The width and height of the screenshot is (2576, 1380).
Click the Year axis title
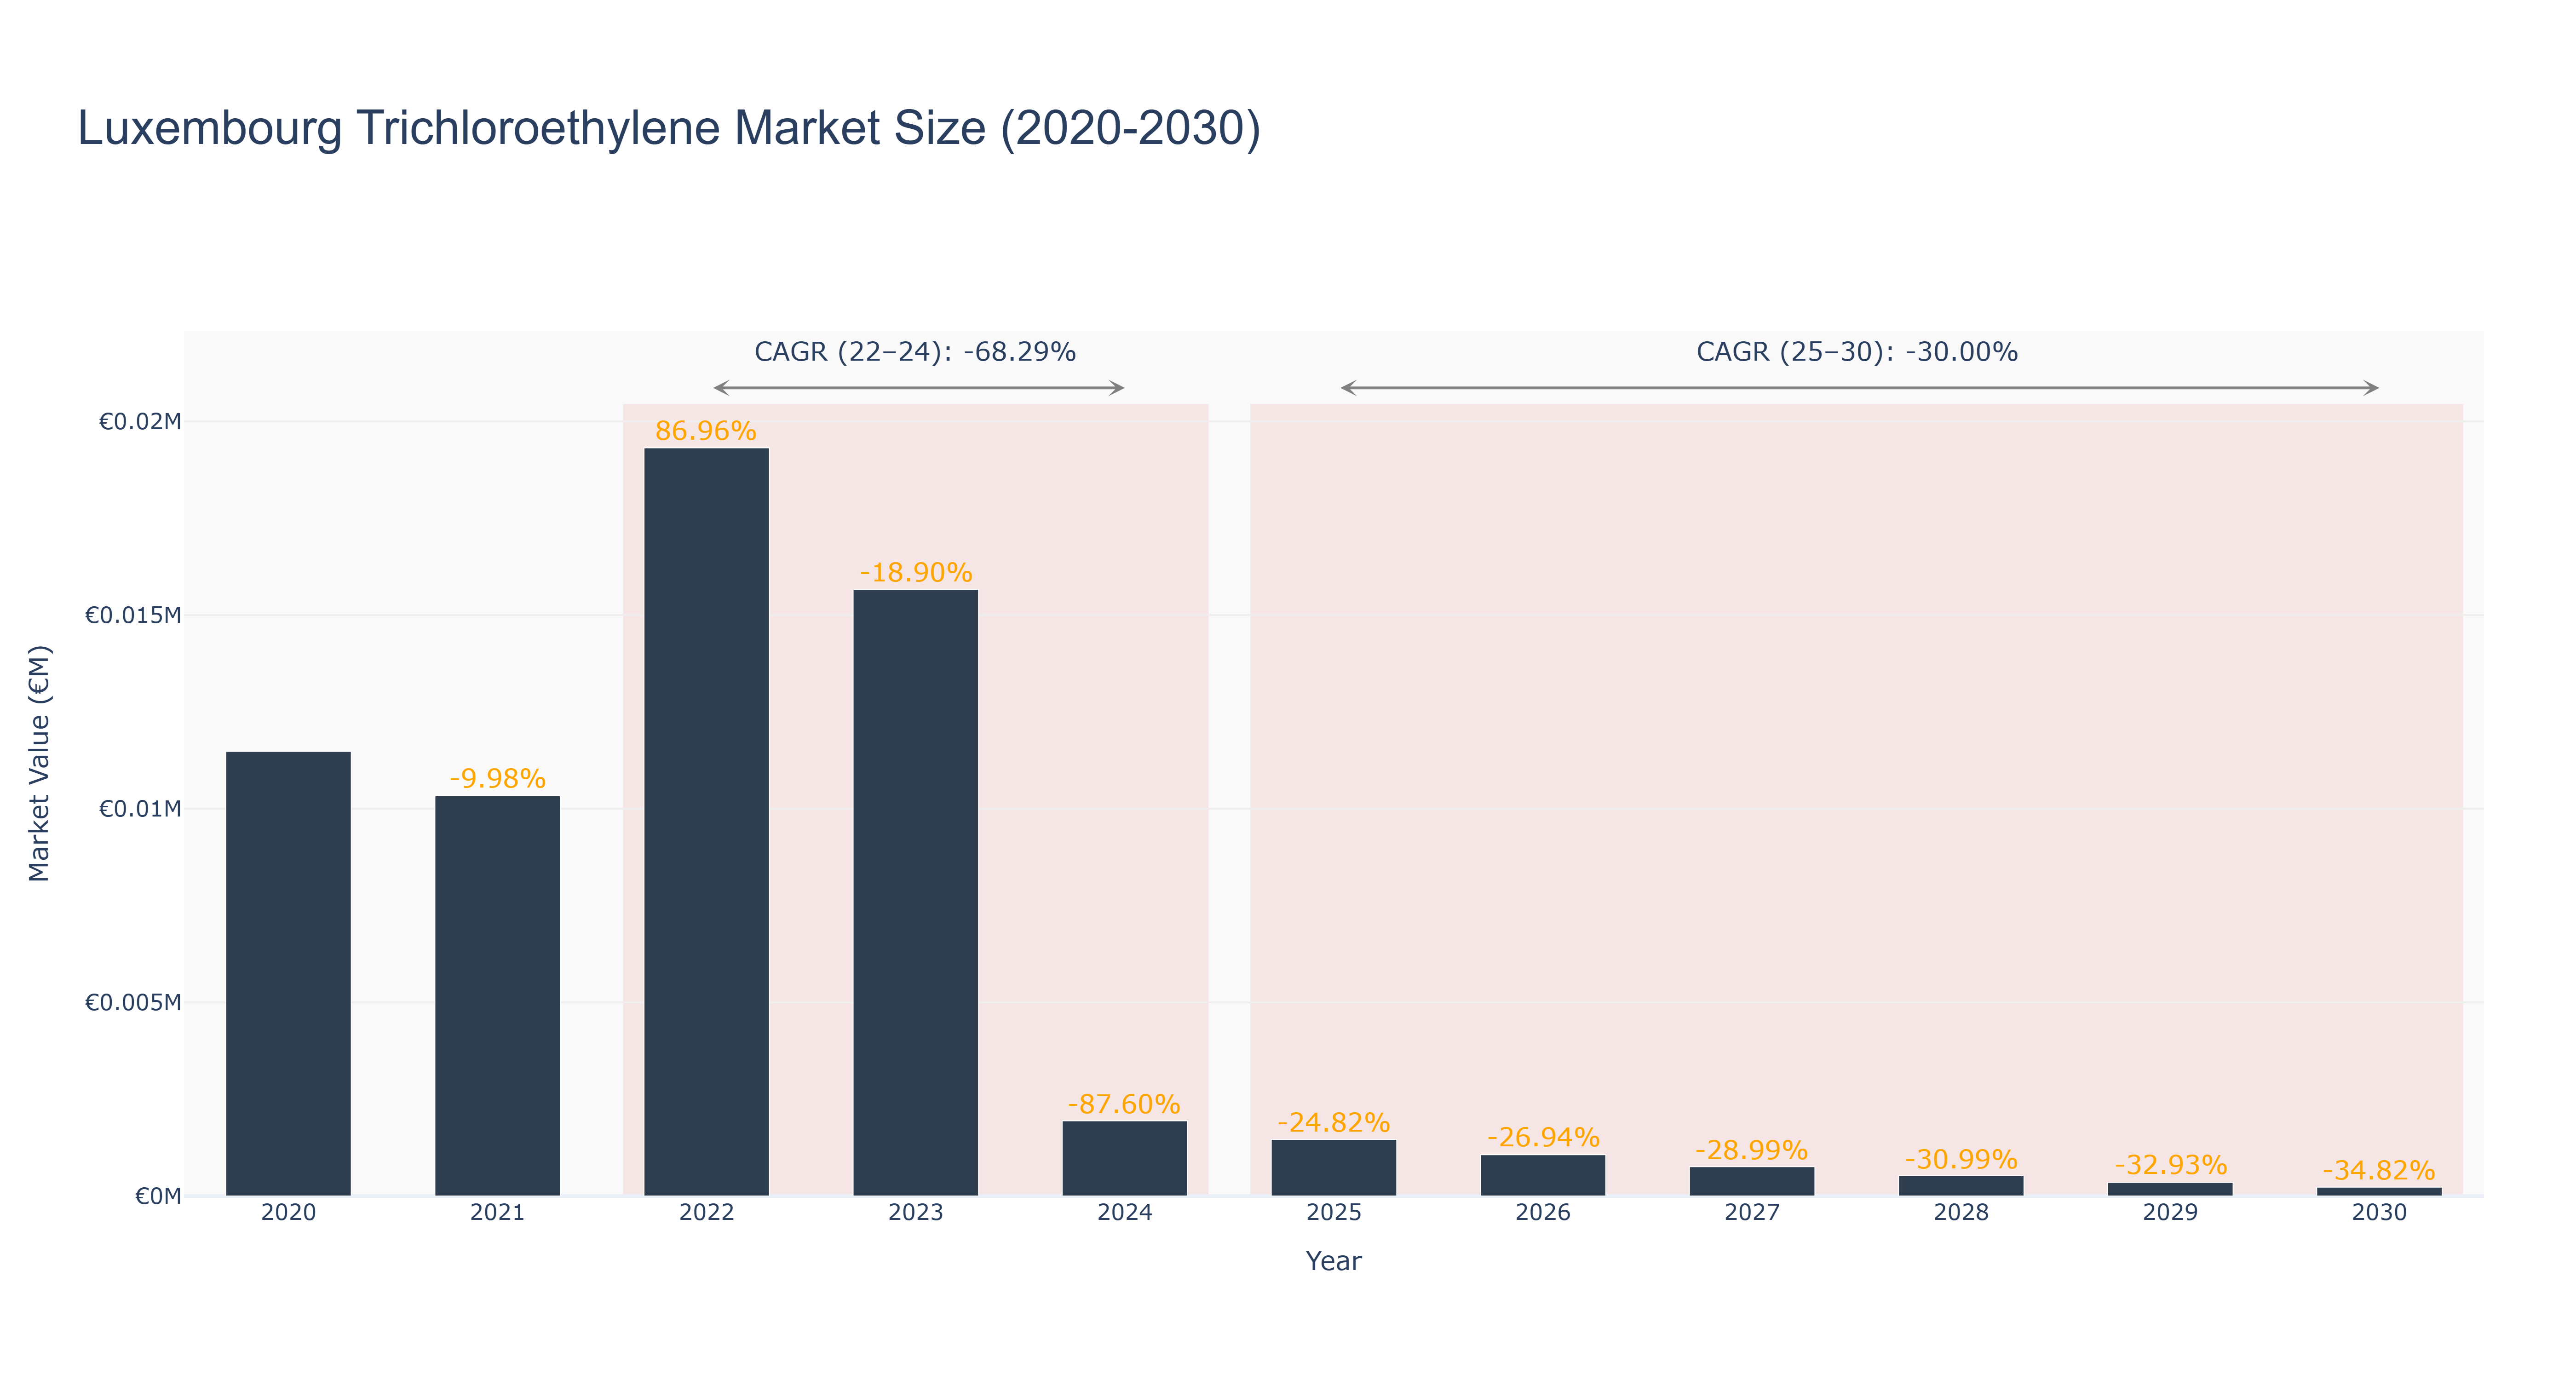1333,1261
